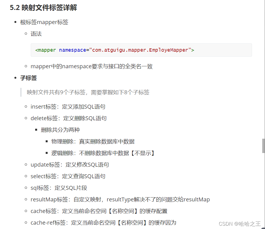Click the quote '映射文件共有9个子标签'

56,92
